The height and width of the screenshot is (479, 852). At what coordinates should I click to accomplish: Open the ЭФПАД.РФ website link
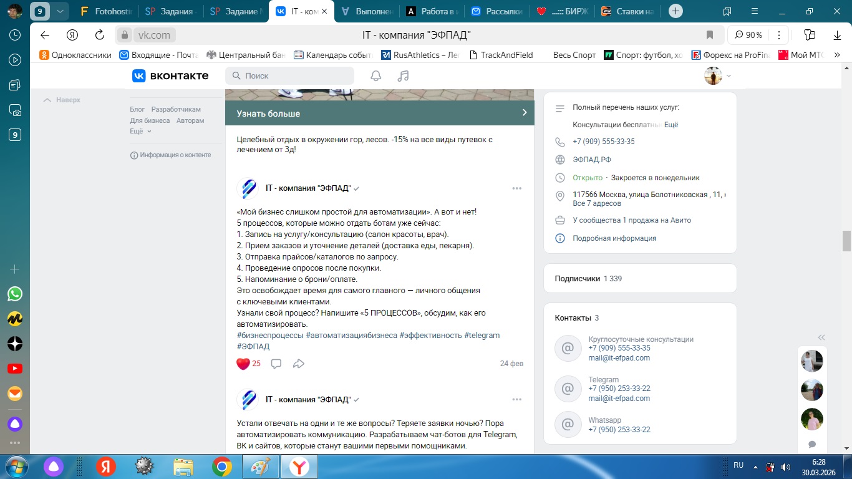[592, 160]
